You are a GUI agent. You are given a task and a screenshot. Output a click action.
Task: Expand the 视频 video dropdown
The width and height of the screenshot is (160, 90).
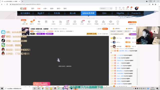pyautogui.click(x=52, y=8)
